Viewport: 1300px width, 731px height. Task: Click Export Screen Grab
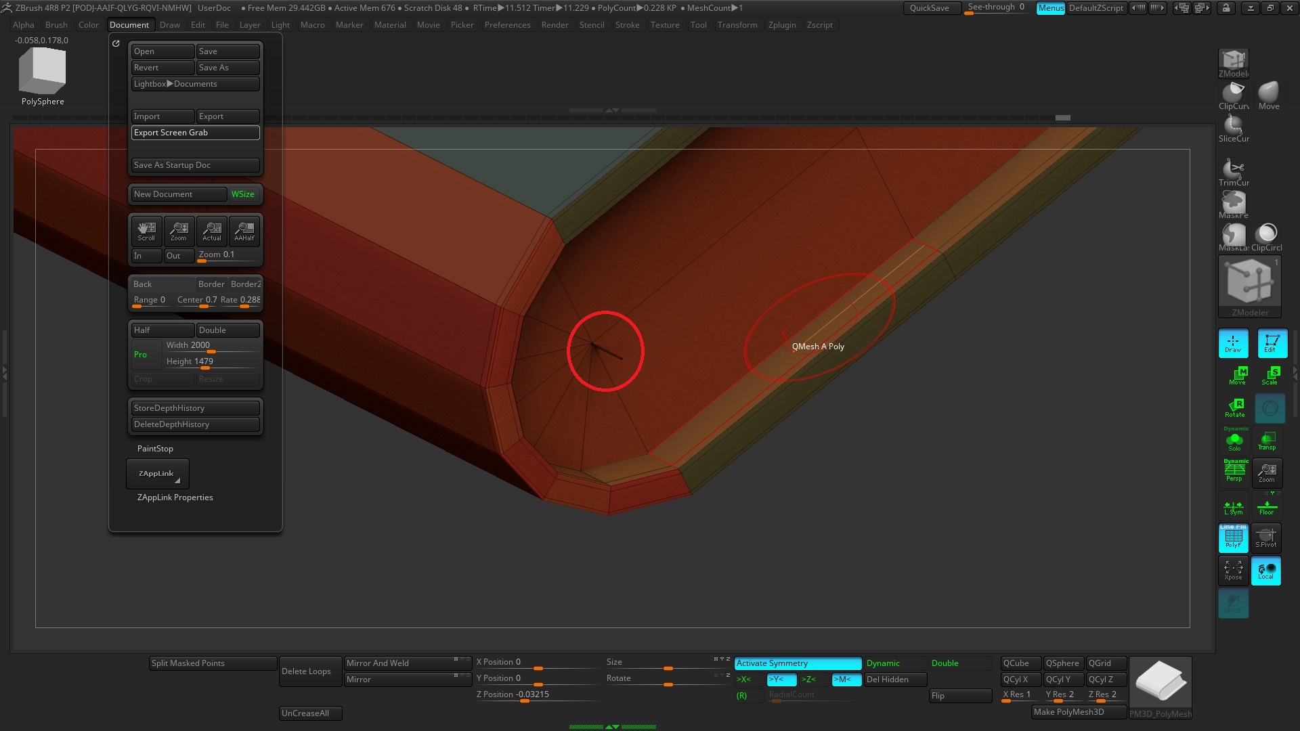pyautogui.click(x=195, y=133)
